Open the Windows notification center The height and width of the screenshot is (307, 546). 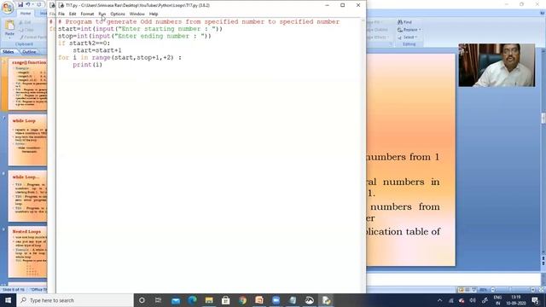click(x=535, y=300)
